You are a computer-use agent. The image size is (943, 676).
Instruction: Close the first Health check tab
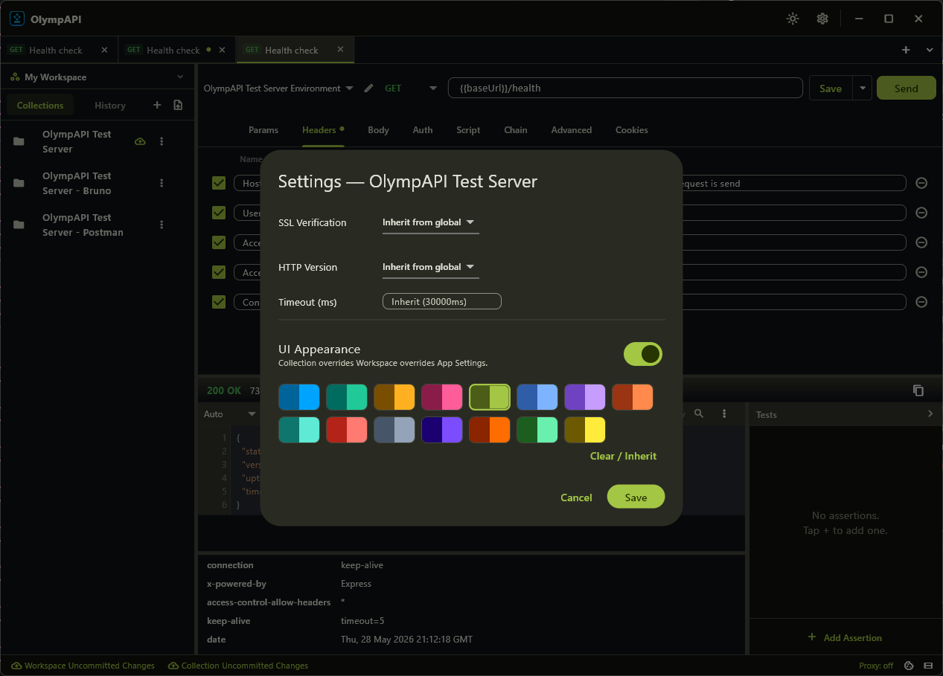pyautogui.click(x=104, y=50)
